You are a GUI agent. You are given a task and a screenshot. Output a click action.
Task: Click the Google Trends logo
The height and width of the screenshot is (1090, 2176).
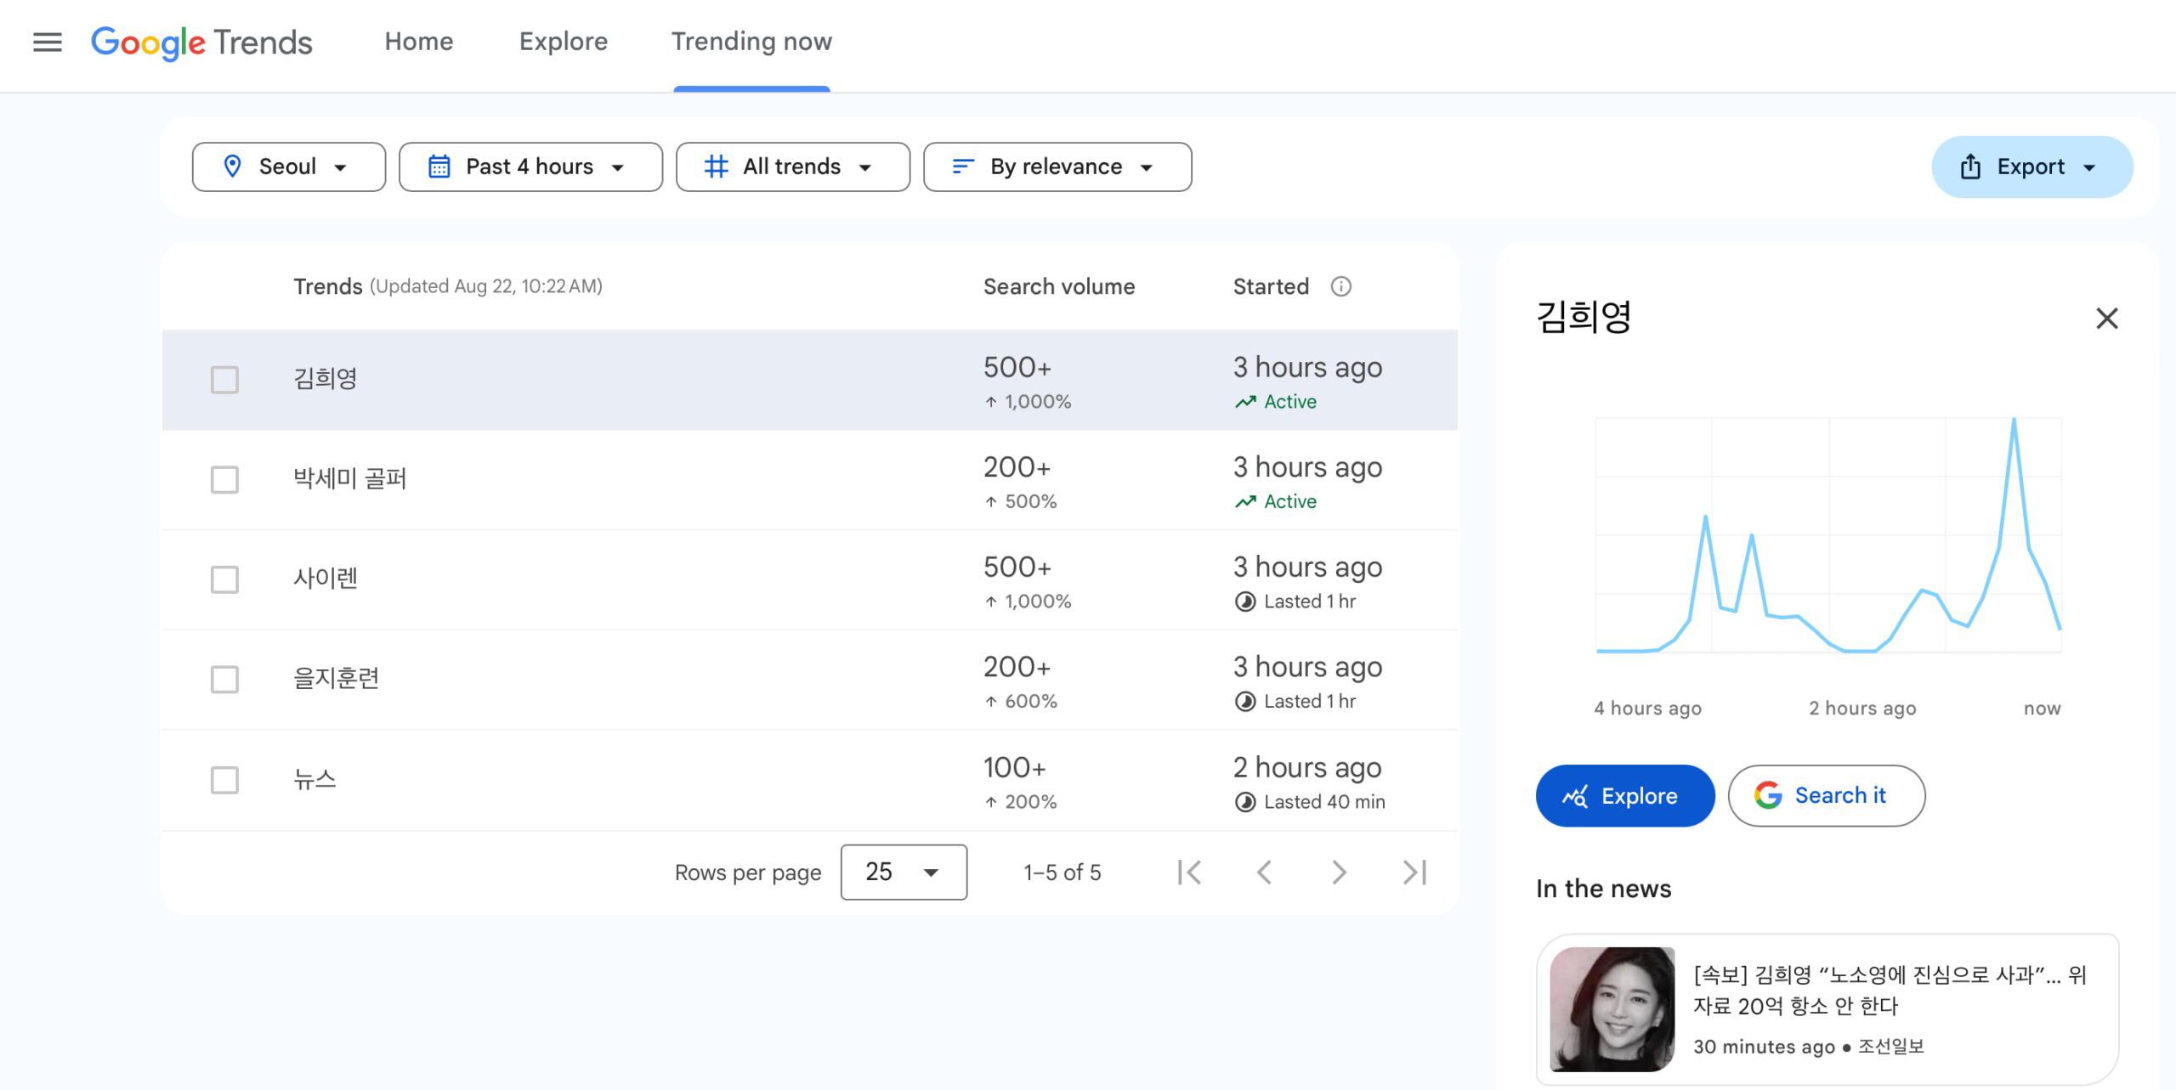point(201,42)
